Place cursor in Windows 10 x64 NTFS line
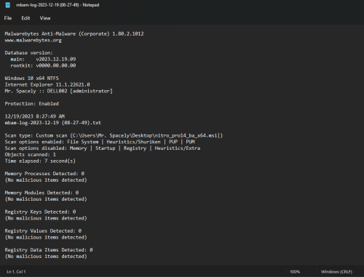 coord(32,79)
